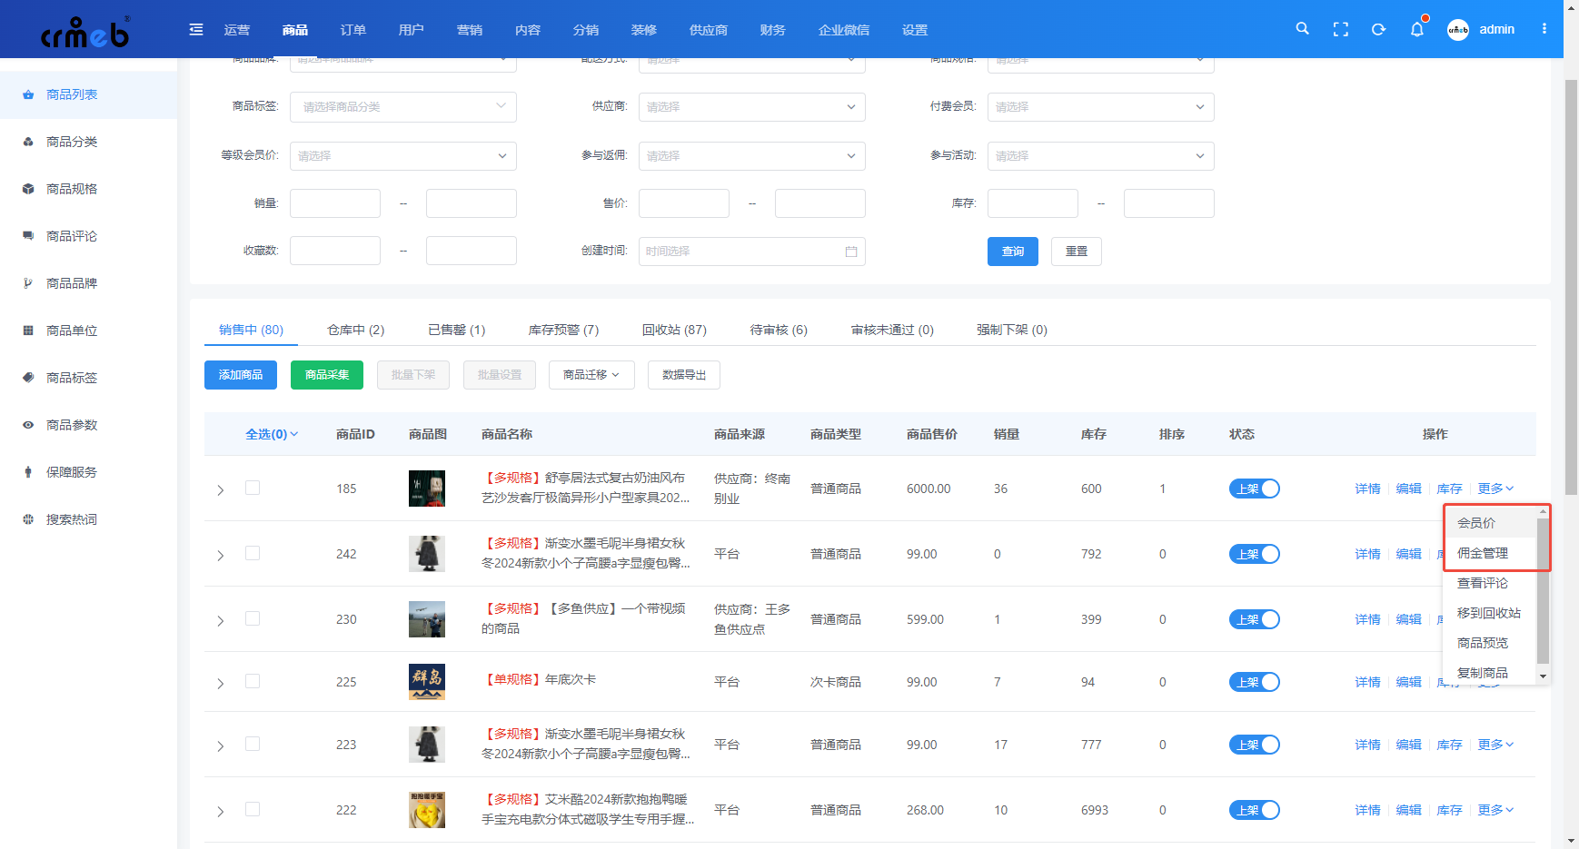The image size is (1579, 849).
Task: Select 移到回收站 from more menu
Action: (x=1488, y=613)
